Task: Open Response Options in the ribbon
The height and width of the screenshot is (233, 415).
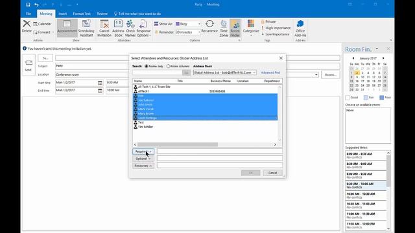Action: [143, 28]
